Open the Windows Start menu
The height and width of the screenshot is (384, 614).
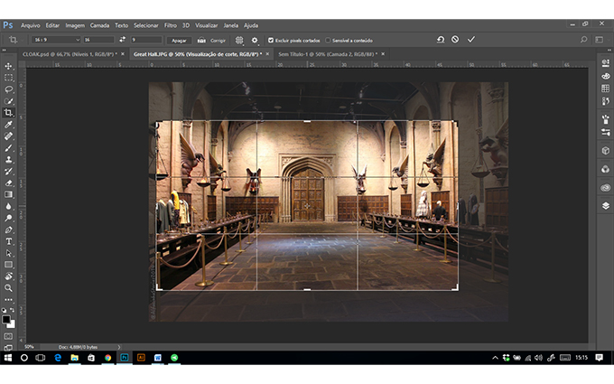point(8,358)
